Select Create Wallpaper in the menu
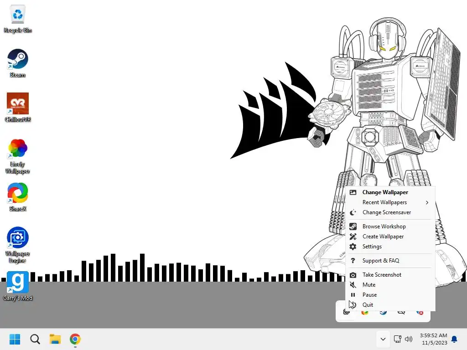The height and width of the screenshot is (350, 467). [x=390, y=237]
